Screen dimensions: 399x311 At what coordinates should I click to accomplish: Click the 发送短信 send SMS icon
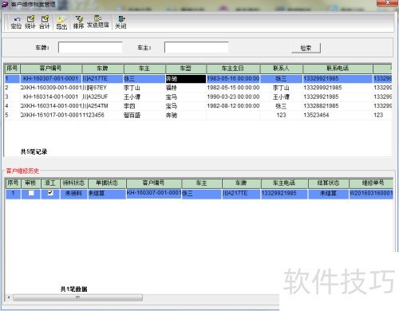tap(98, 22)
